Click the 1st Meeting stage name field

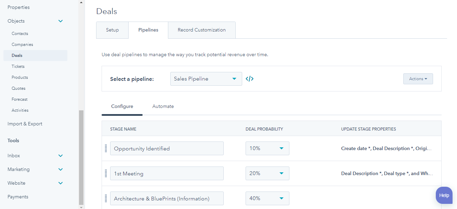click(x=167, y=173)
